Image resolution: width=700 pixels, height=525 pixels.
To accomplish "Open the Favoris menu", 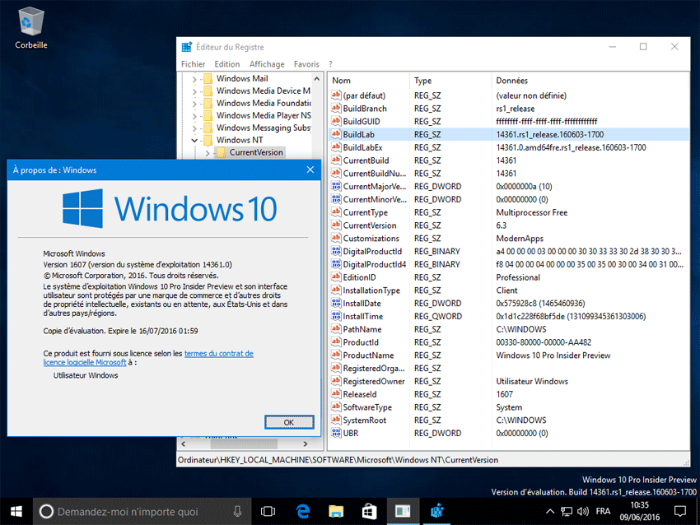I will pyautogui.click(x=306, y=64).
